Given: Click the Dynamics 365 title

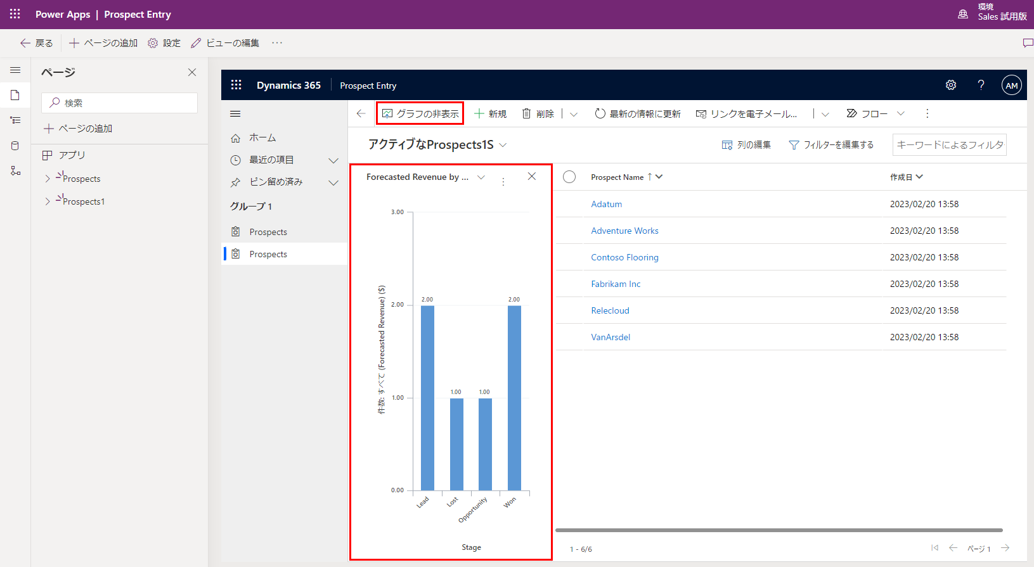Looking at the screenshot, I should point(288,85).
